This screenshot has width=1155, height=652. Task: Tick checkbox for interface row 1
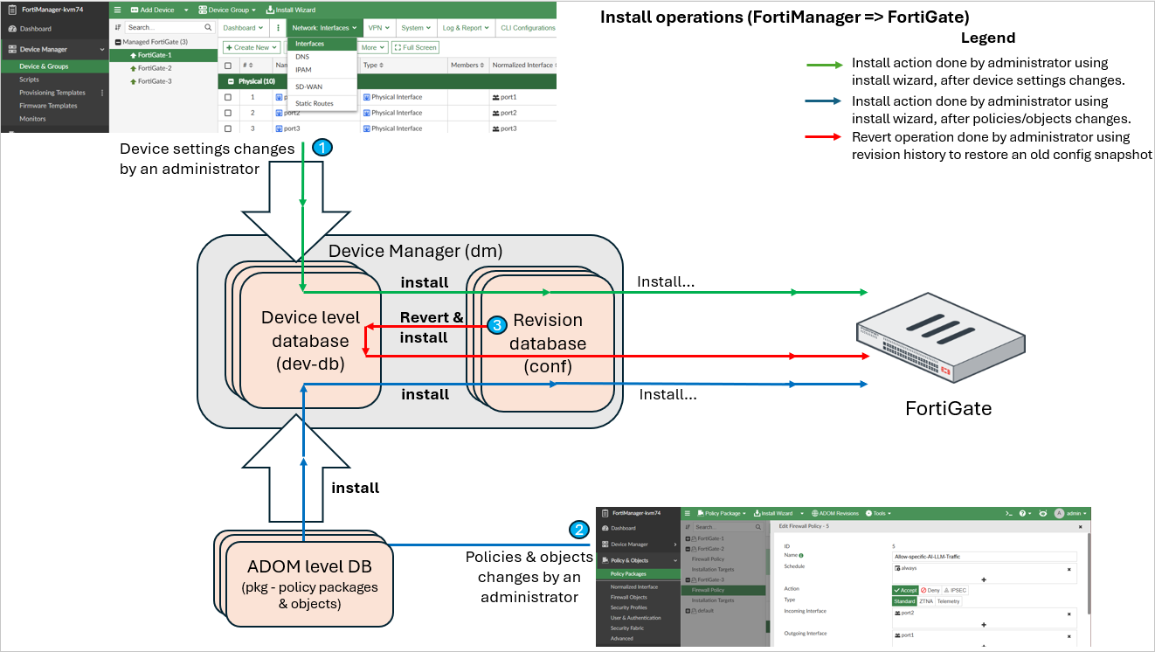[x=228, y=97]
